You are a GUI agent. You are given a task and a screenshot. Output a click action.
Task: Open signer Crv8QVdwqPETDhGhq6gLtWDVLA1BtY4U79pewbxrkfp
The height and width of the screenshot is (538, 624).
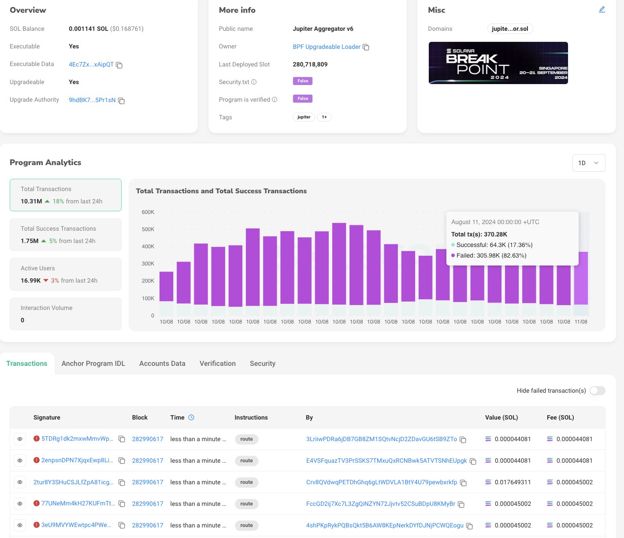tap(382, 482)
